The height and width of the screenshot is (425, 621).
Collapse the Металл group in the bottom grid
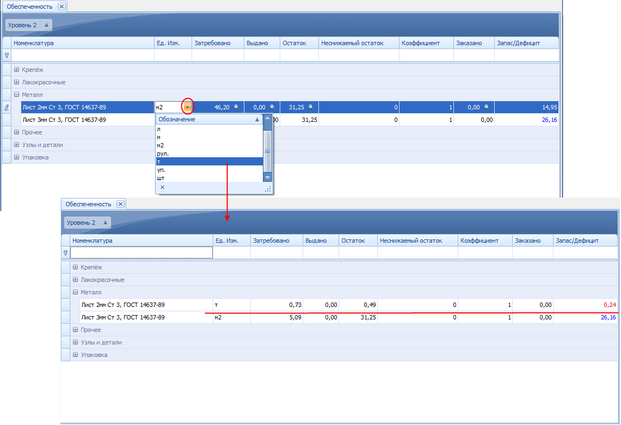click(x=75, y=292)
